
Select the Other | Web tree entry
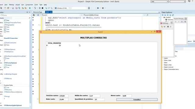tap(167, 61)
